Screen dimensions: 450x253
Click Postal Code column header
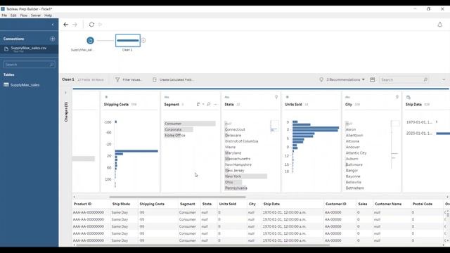(422, 204)
